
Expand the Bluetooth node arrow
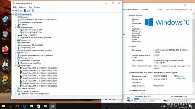point(16,17)
